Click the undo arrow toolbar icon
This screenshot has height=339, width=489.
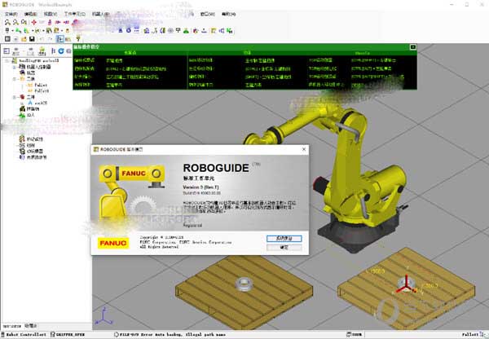pyautogui.click(x=42, y=39)
